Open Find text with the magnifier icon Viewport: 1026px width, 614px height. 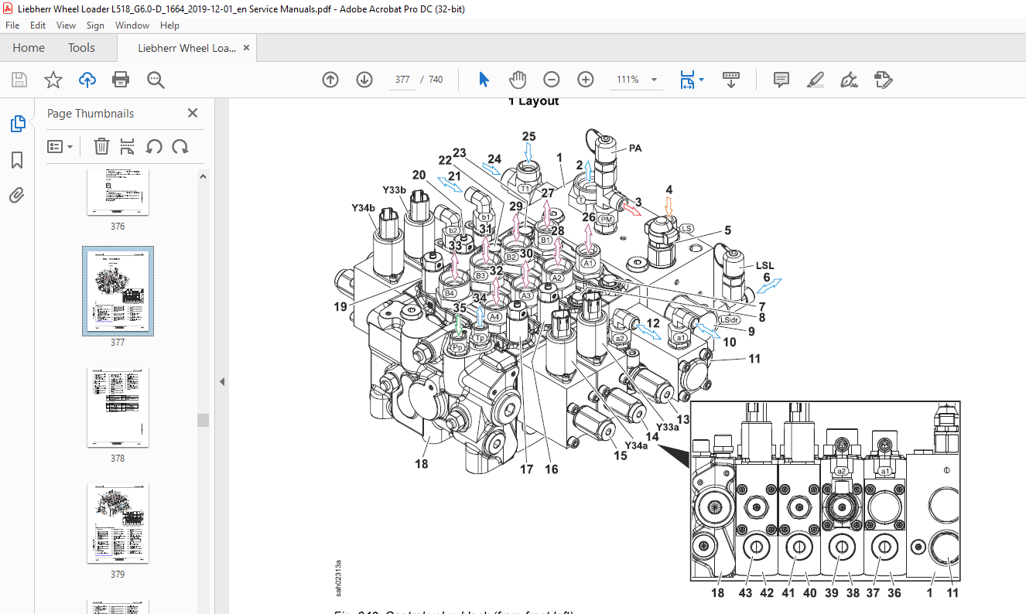[156, 80]
